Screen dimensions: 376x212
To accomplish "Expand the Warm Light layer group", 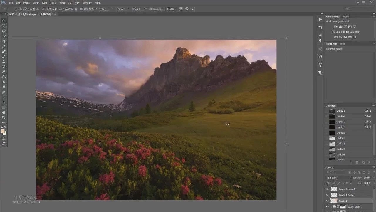I will 331,207.
